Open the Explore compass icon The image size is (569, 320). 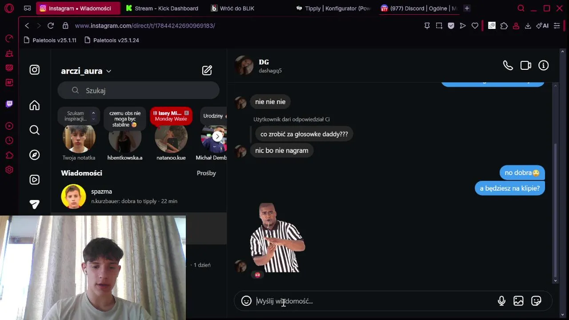34,155
